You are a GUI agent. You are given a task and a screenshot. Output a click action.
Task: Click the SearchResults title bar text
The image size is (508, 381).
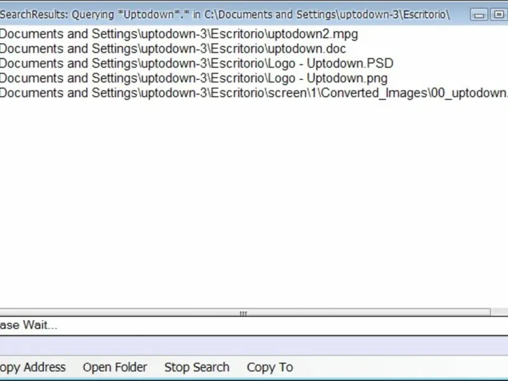[x=225, y=15]
